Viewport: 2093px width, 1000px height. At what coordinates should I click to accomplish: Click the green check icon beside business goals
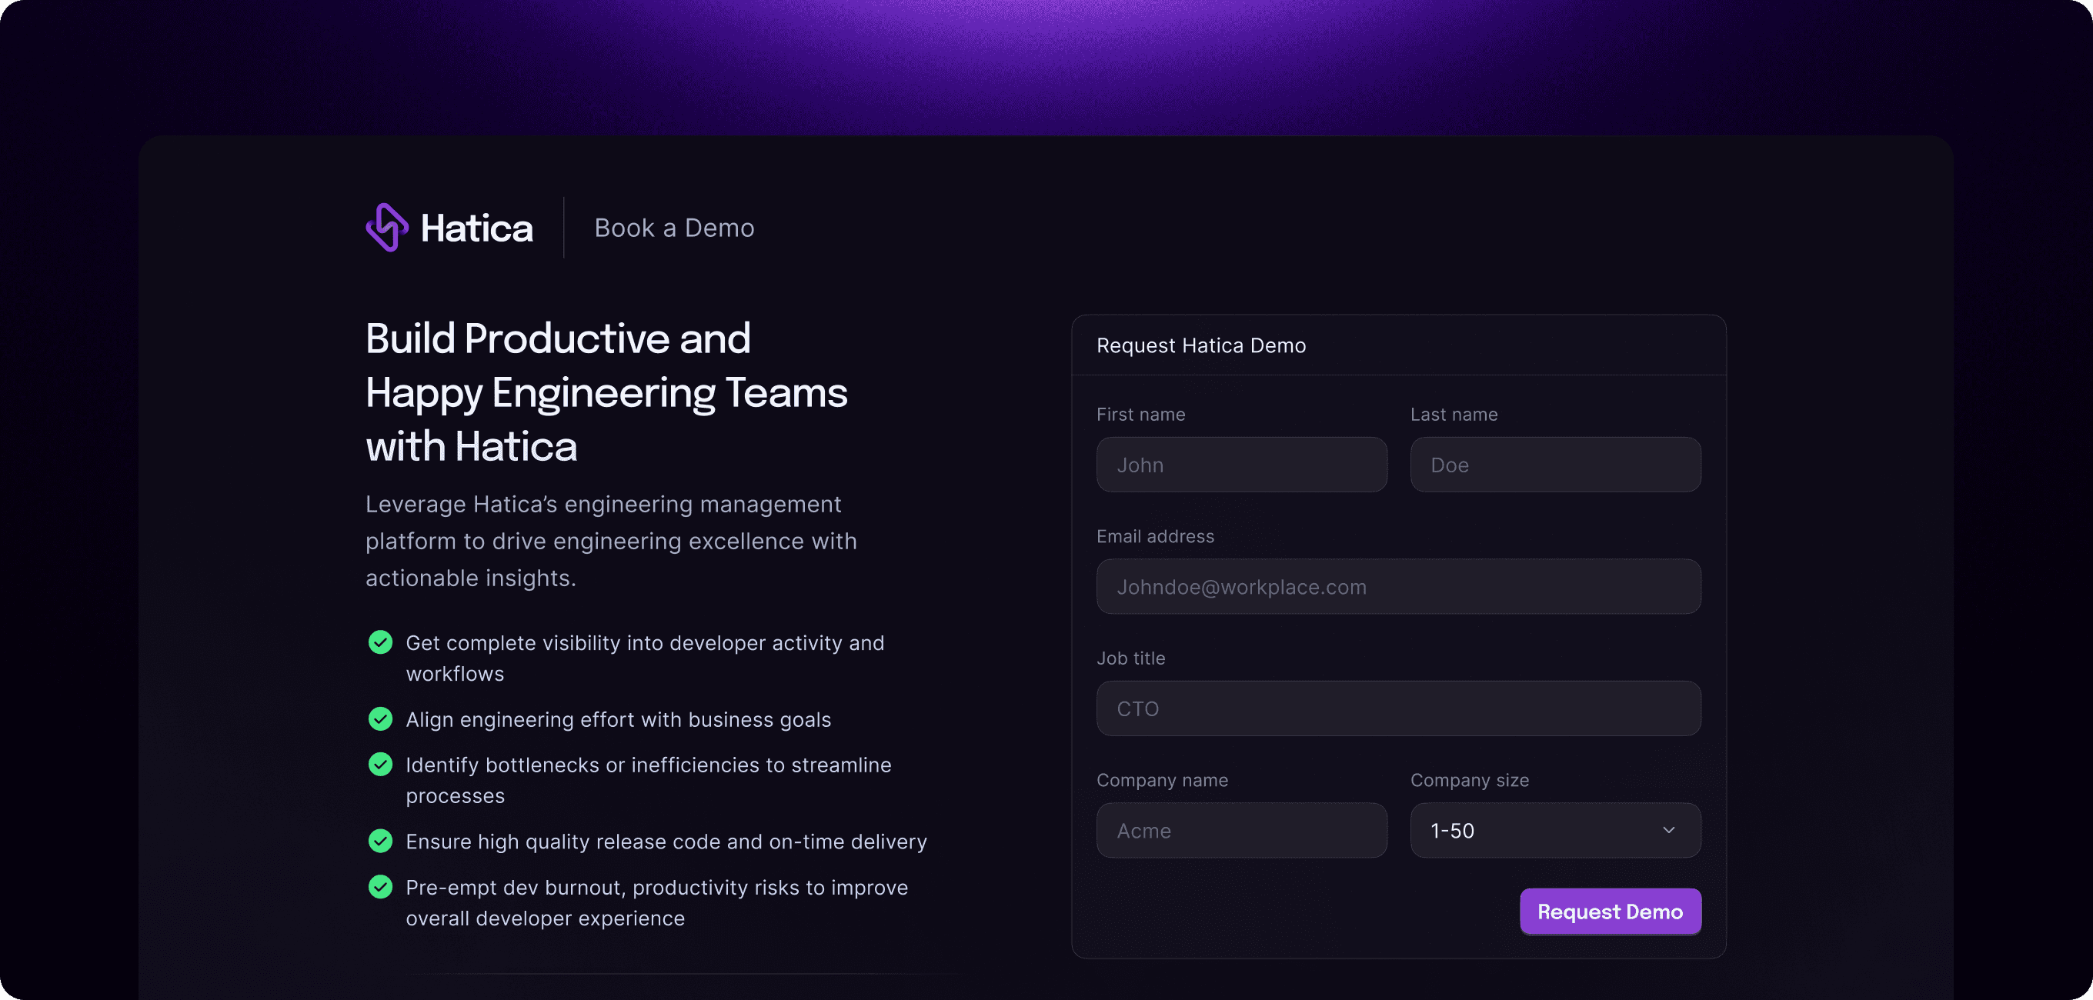point(380,719)
